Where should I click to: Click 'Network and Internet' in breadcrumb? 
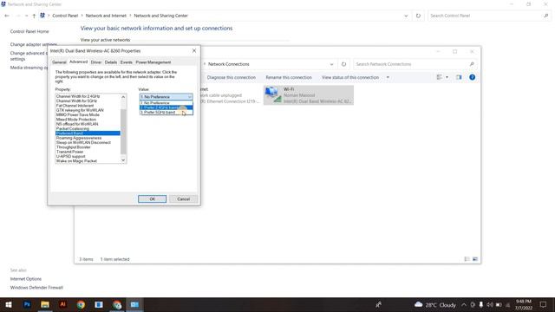click(x=106, y=16)
